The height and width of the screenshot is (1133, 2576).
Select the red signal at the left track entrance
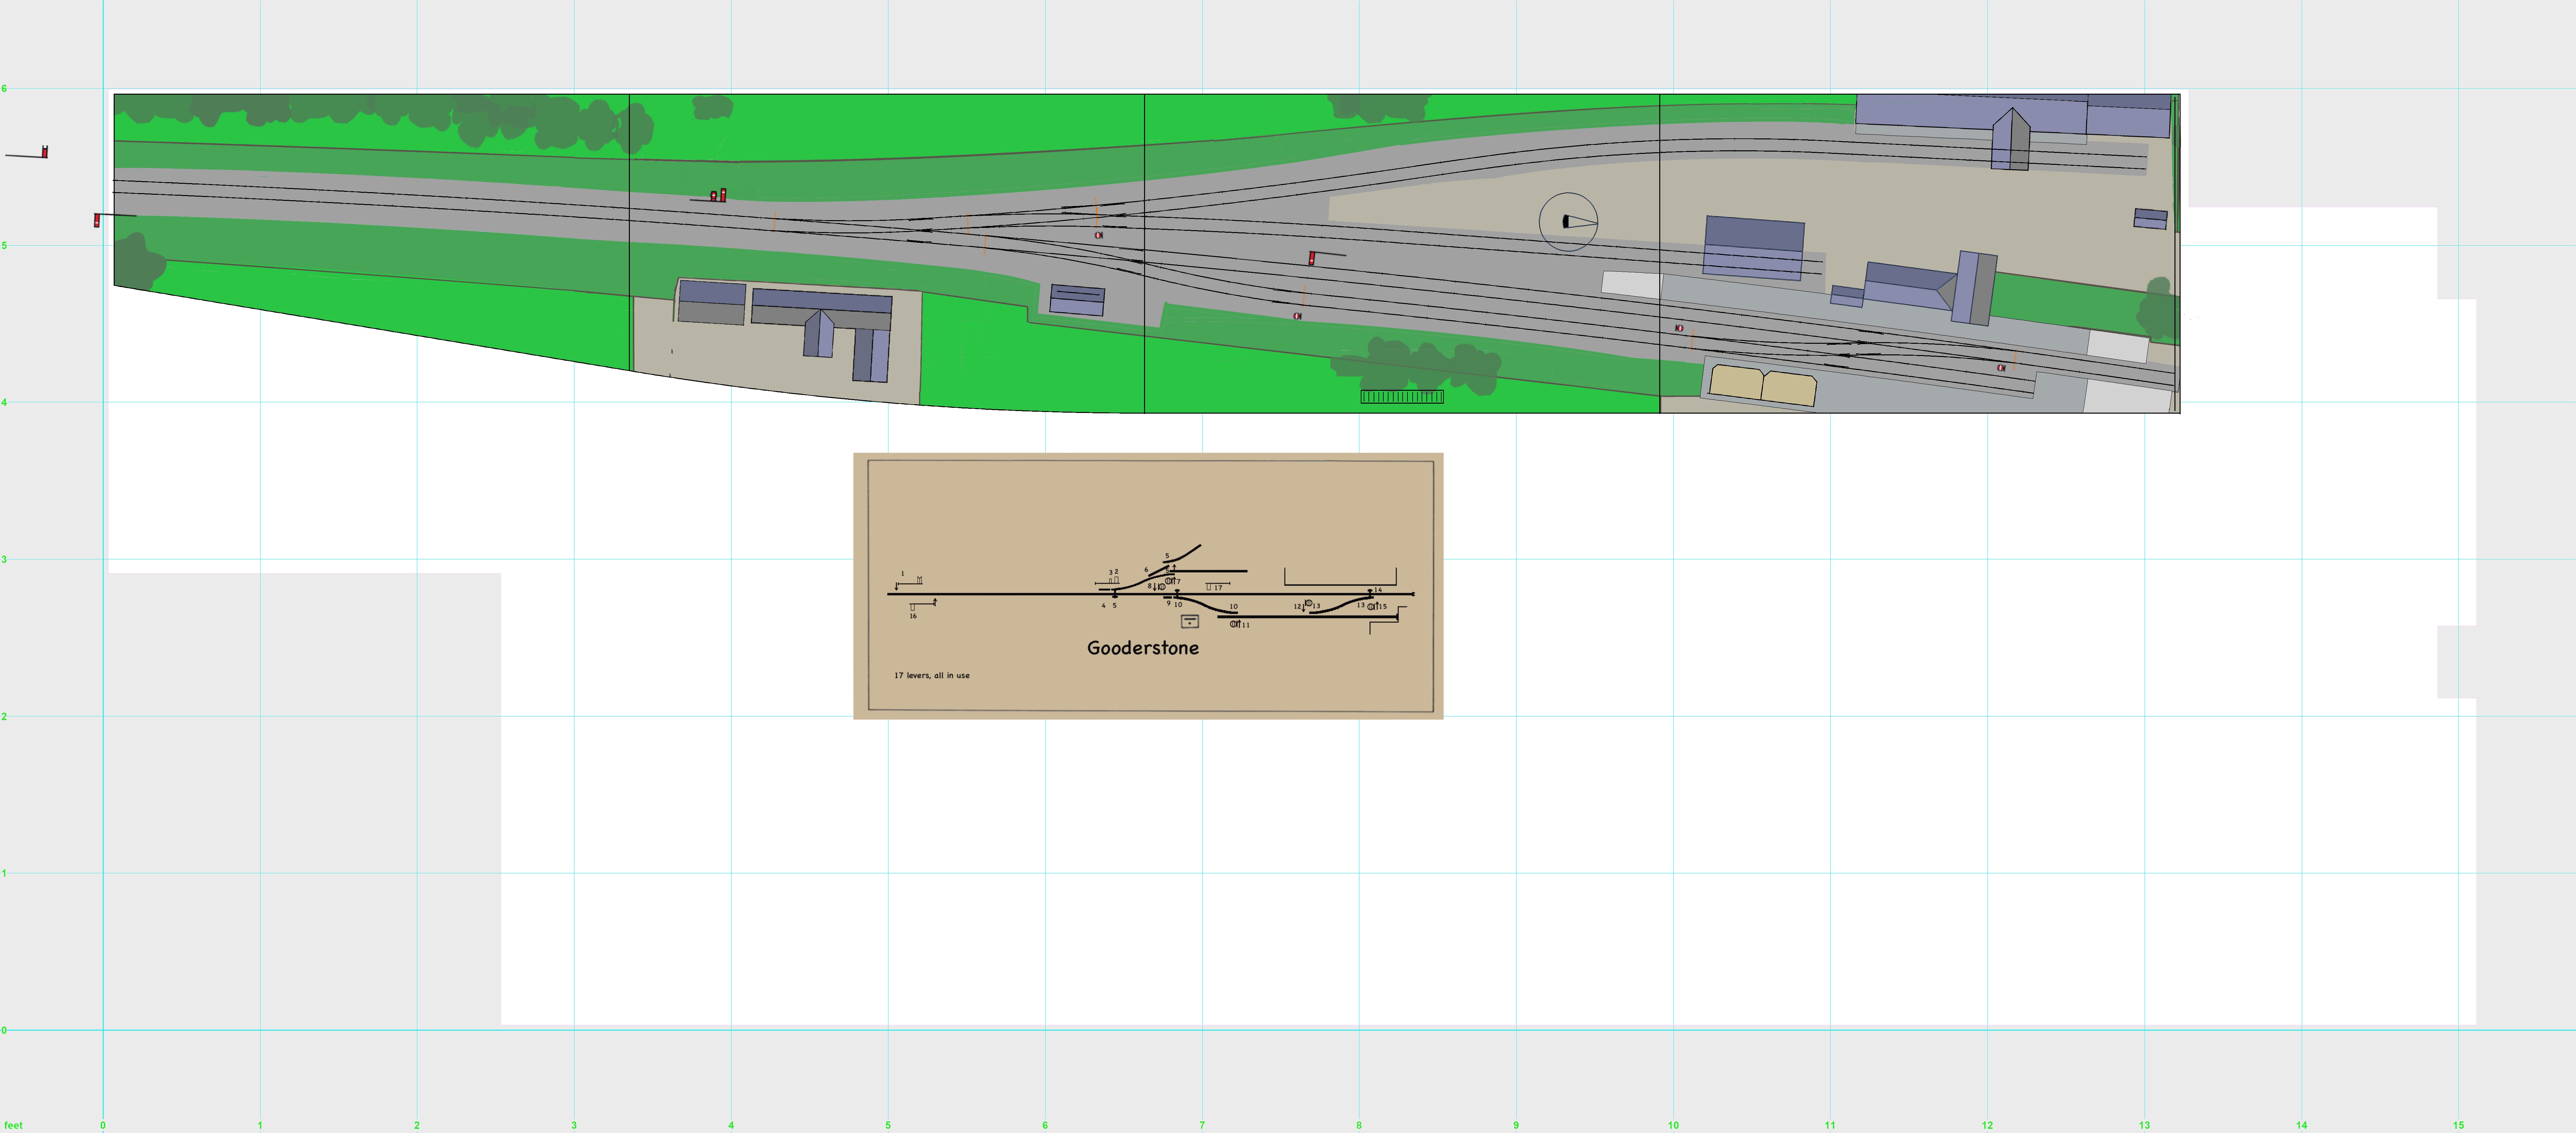(x=97, y=220)
